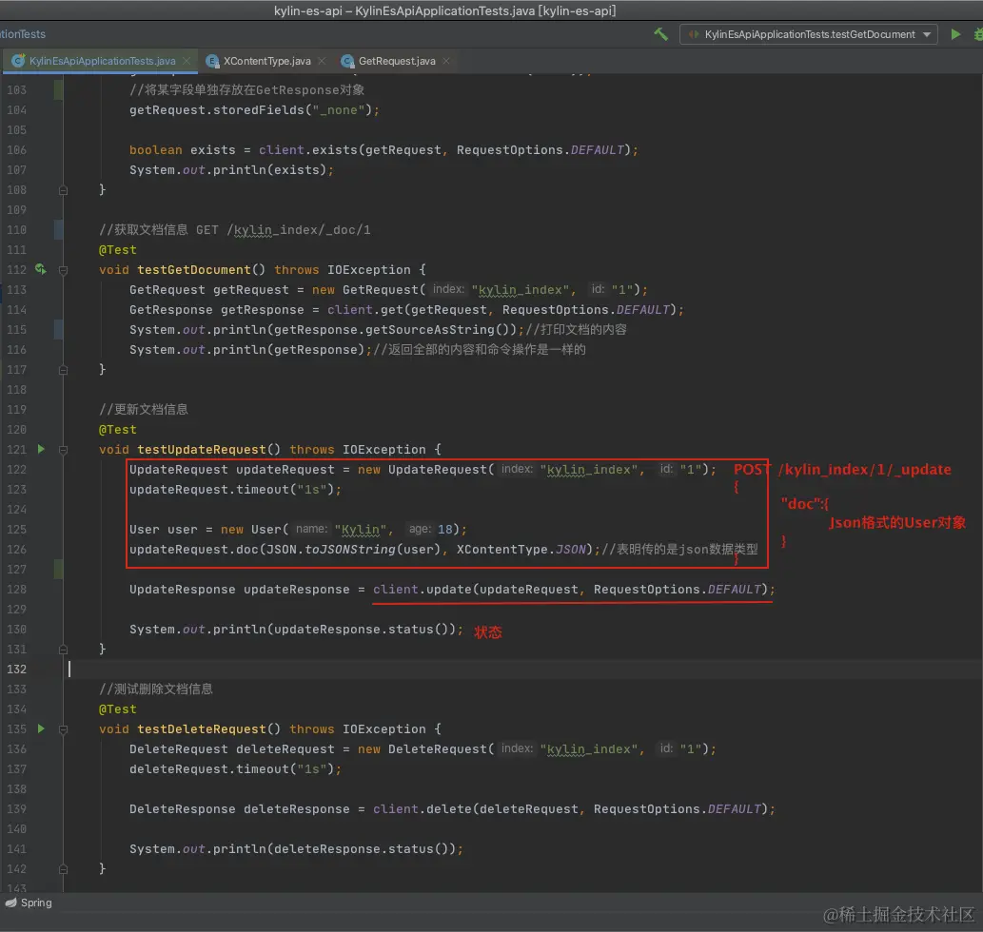
Task: Open the Spring tool window
Action: (29, 903)
